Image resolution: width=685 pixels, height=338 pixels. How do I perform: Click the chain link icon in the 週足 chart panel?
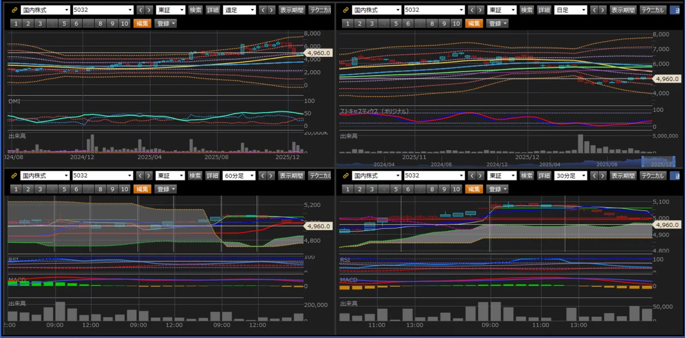(14, 10)
